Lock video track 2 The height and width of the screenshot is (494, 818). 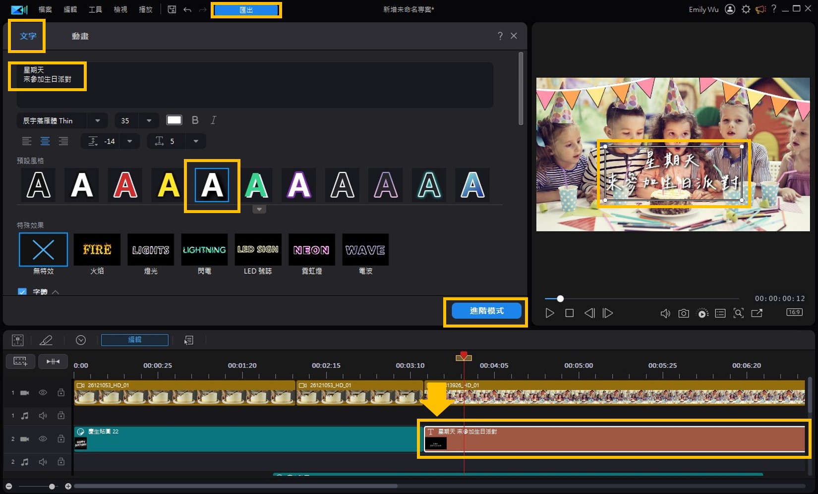pos(61,439)
